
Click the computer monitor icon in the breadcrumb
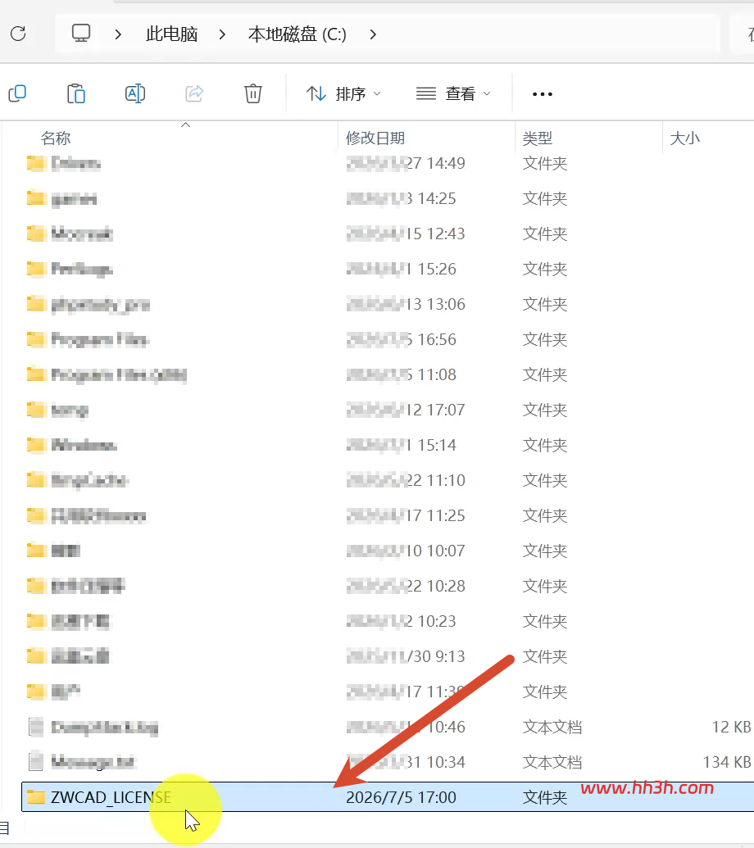pyautogui.click(x=81, y=34)
